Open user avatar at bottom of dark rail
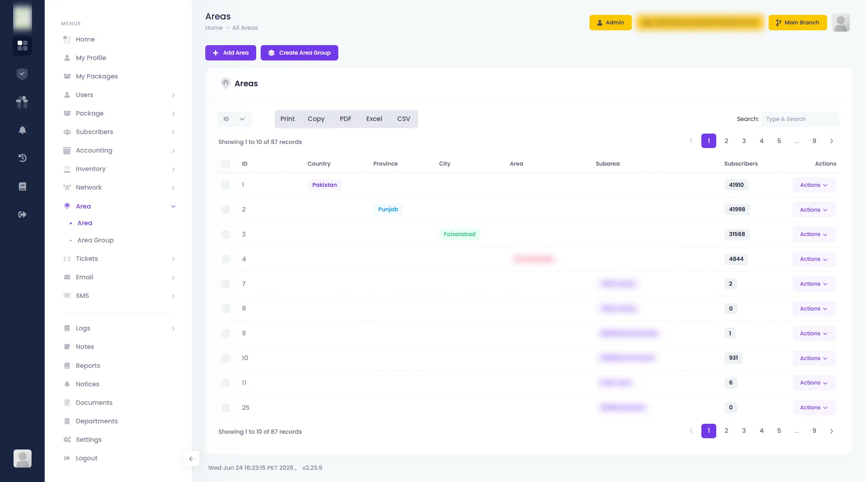The height and width of the screenshot is (482, 866). tap(22, 459)
